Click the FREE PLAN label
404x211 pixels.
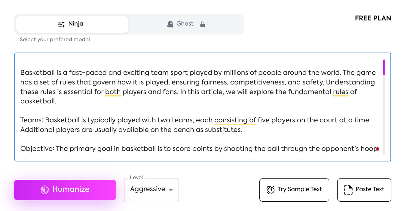[373, 18]
